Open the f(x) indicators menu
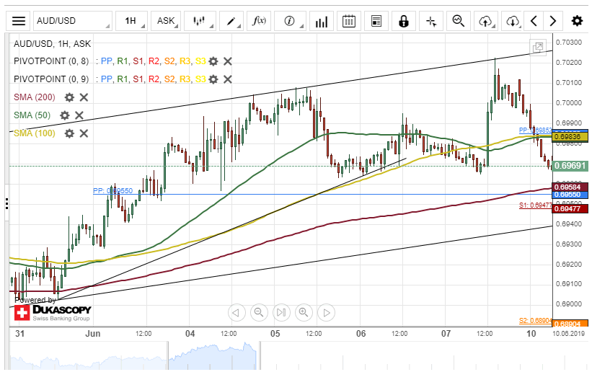Viewport: 592px width, 372px height. (259, 21)
